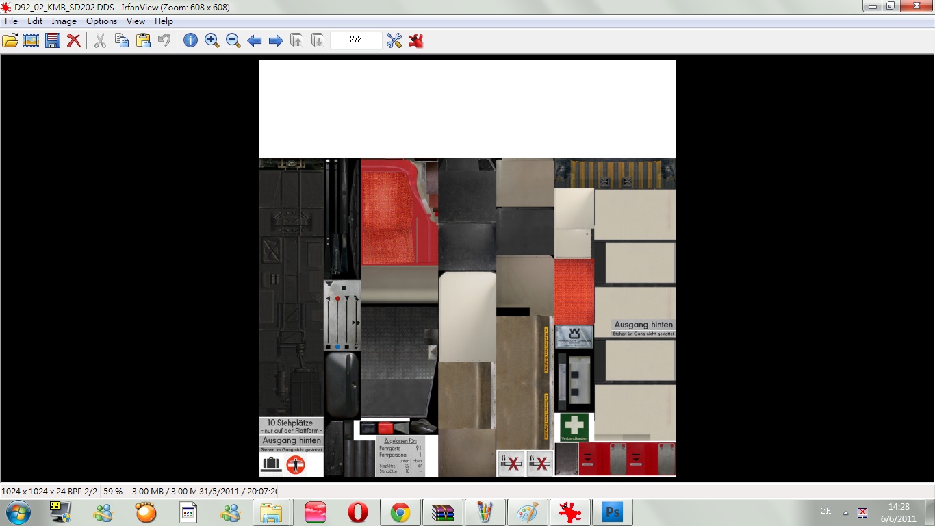Click the next page icon
The image size is (935, 526).
click(318, 40)
